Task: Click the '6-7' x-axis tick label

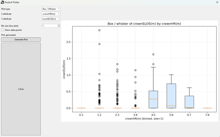Action: coord(189,115)
